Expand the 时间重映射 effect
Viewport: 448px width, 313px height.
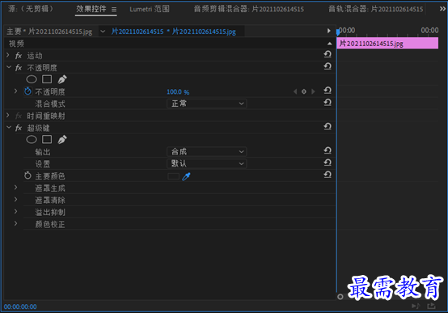[x=8, y=115]
